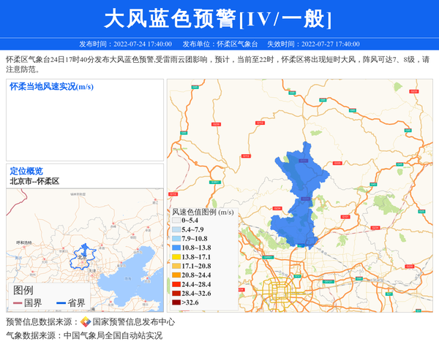The width and height of the screenshot is (439, 344).
Task: Click the 风速色值图例 legend title
Action: [x=203, y=211]
